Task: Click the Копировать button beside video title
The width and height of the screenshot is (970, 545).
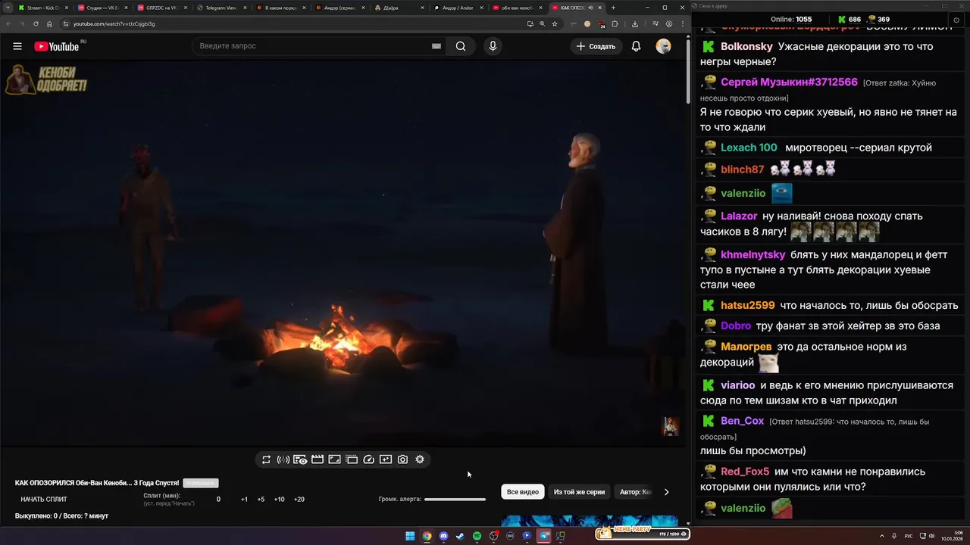Action: (x=201, y=483)
